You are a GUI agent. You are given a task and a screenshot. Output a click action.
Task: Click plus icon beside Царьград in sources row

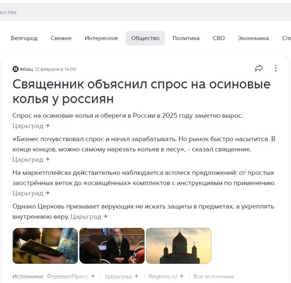tap(136, 276)
